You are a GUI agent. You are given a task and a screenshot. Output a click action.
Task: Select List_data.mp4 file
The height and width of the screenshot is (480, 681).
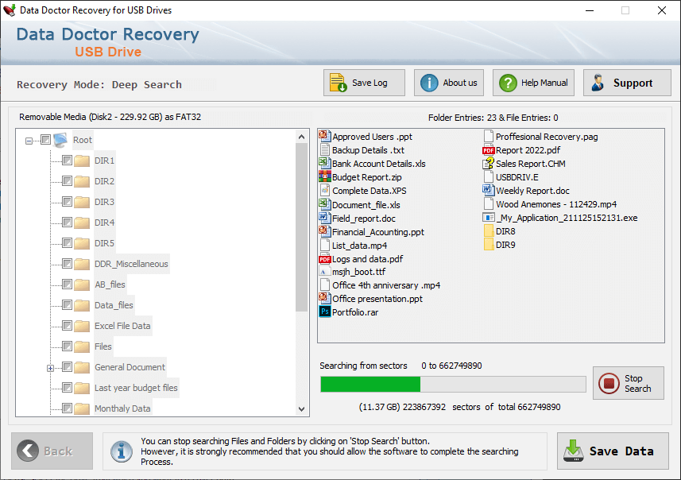[359, 246]
